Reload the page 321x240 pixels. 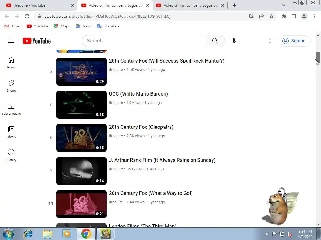27,16
